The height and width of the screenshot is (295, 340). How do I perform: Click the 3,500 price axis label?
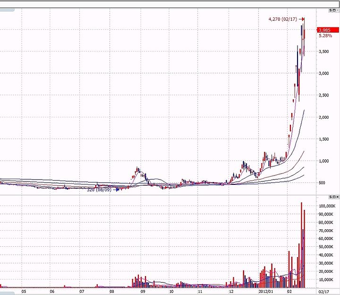click(324, 52)
